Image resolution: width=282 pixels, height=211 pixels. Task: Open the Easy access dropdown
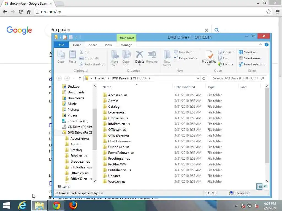[x=186, y=58]
